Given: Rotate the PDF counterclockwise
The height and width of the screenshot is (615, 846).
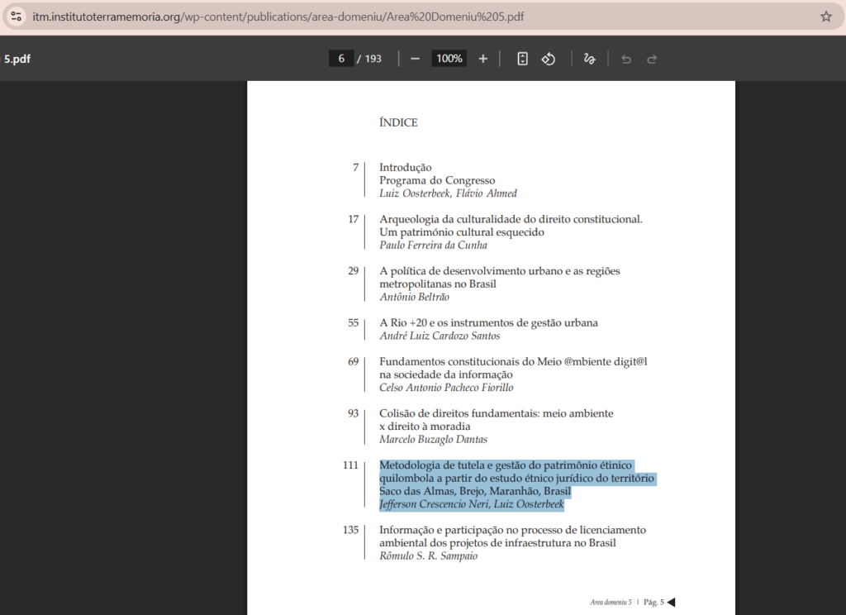Looking at the screenshot, I should 549,59.
